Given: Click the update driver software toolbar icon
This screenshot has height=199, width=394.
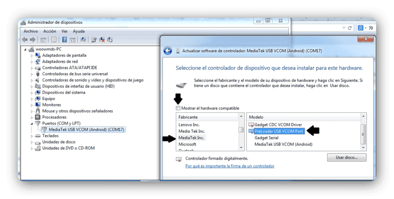Looking at the screenshot, I should [94, 39].
